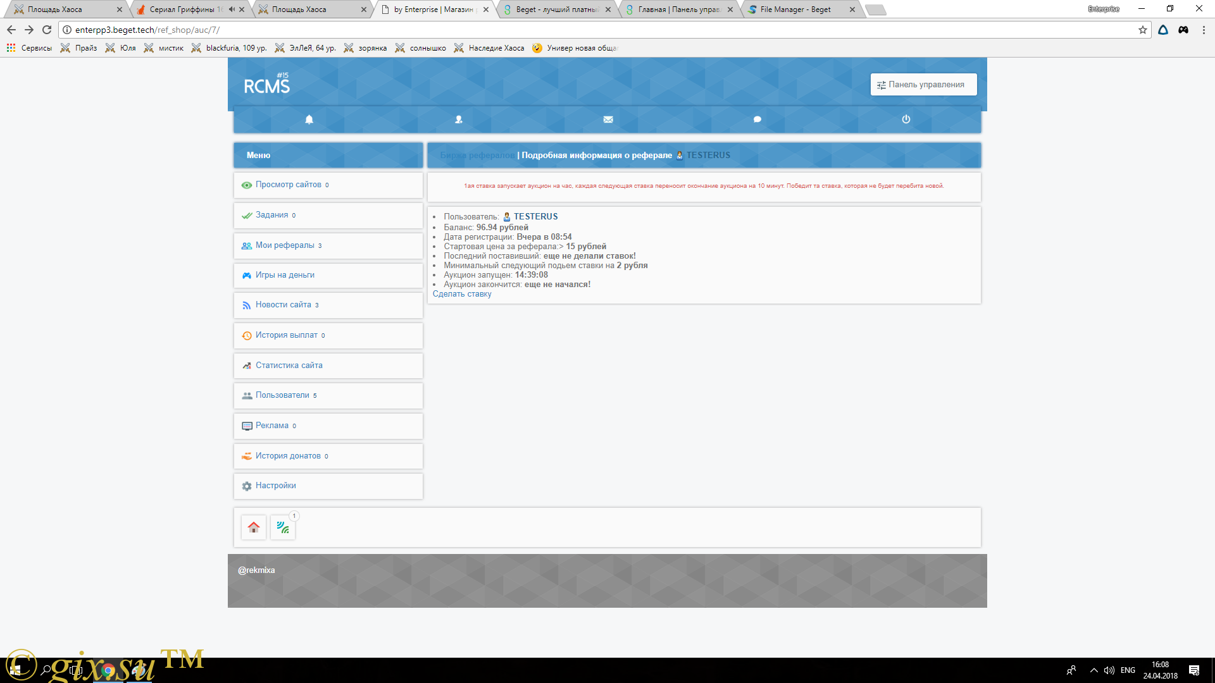The image size is (1215, 683).
Task: Open Задания menu item
Action: tap(328, 216)
